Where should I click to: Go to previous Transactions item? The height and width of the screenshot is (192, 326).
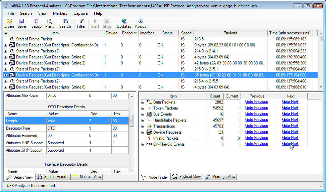coord(256,126)
